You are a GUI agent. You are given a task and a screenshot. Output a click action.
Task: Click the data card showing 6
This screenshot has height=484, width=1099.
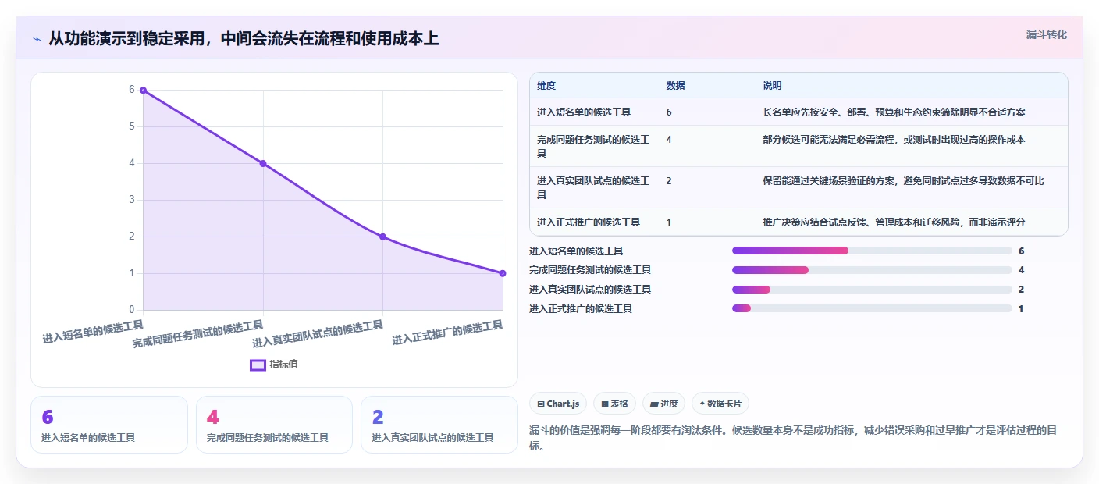[x=109, y=425]
